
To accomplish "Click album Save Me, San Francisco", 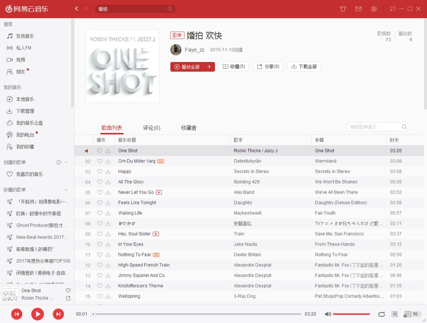I will [x=339, y=234].
